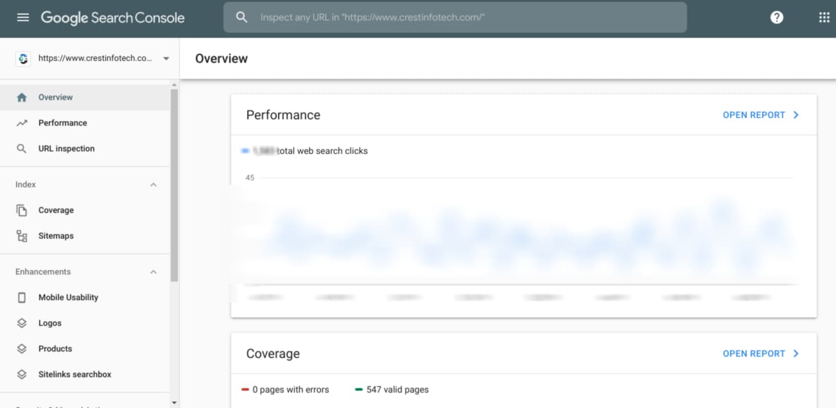Collapse the Enhancements section
This screenshot has width=836, height=408.
coord(153,272)
